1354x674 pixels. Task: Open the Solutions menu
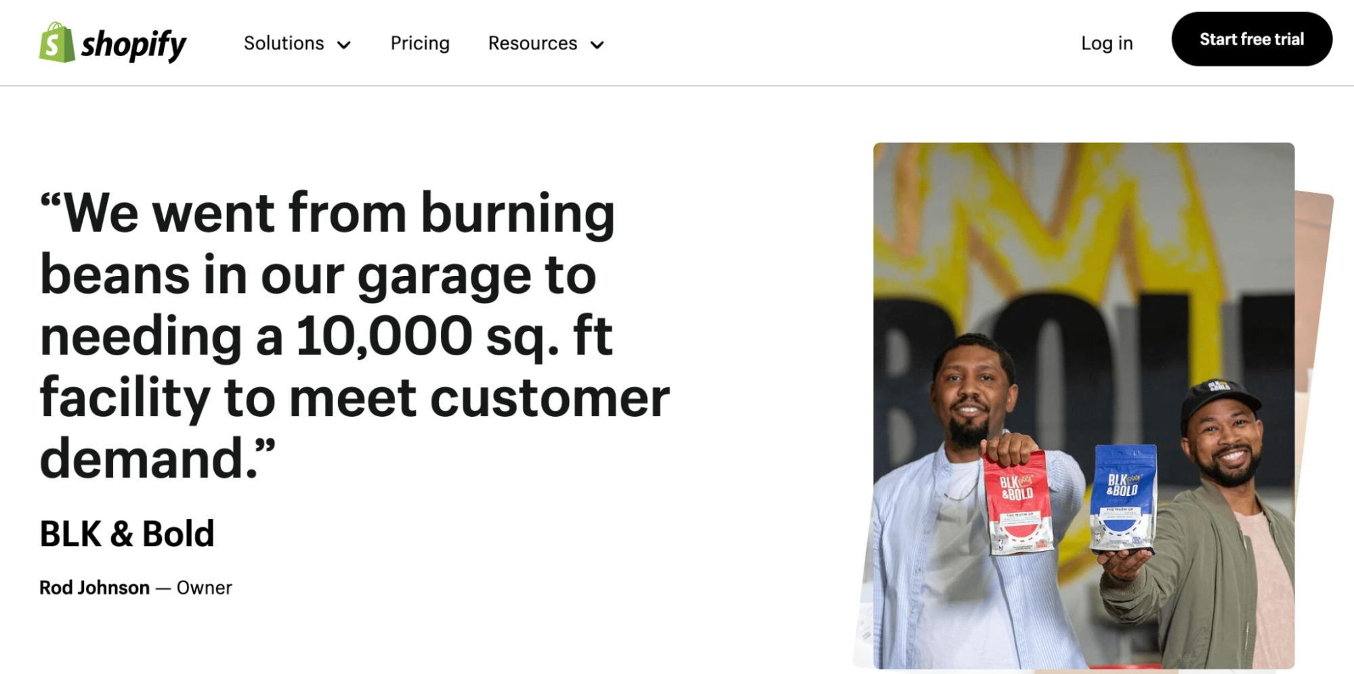(284, 43)
